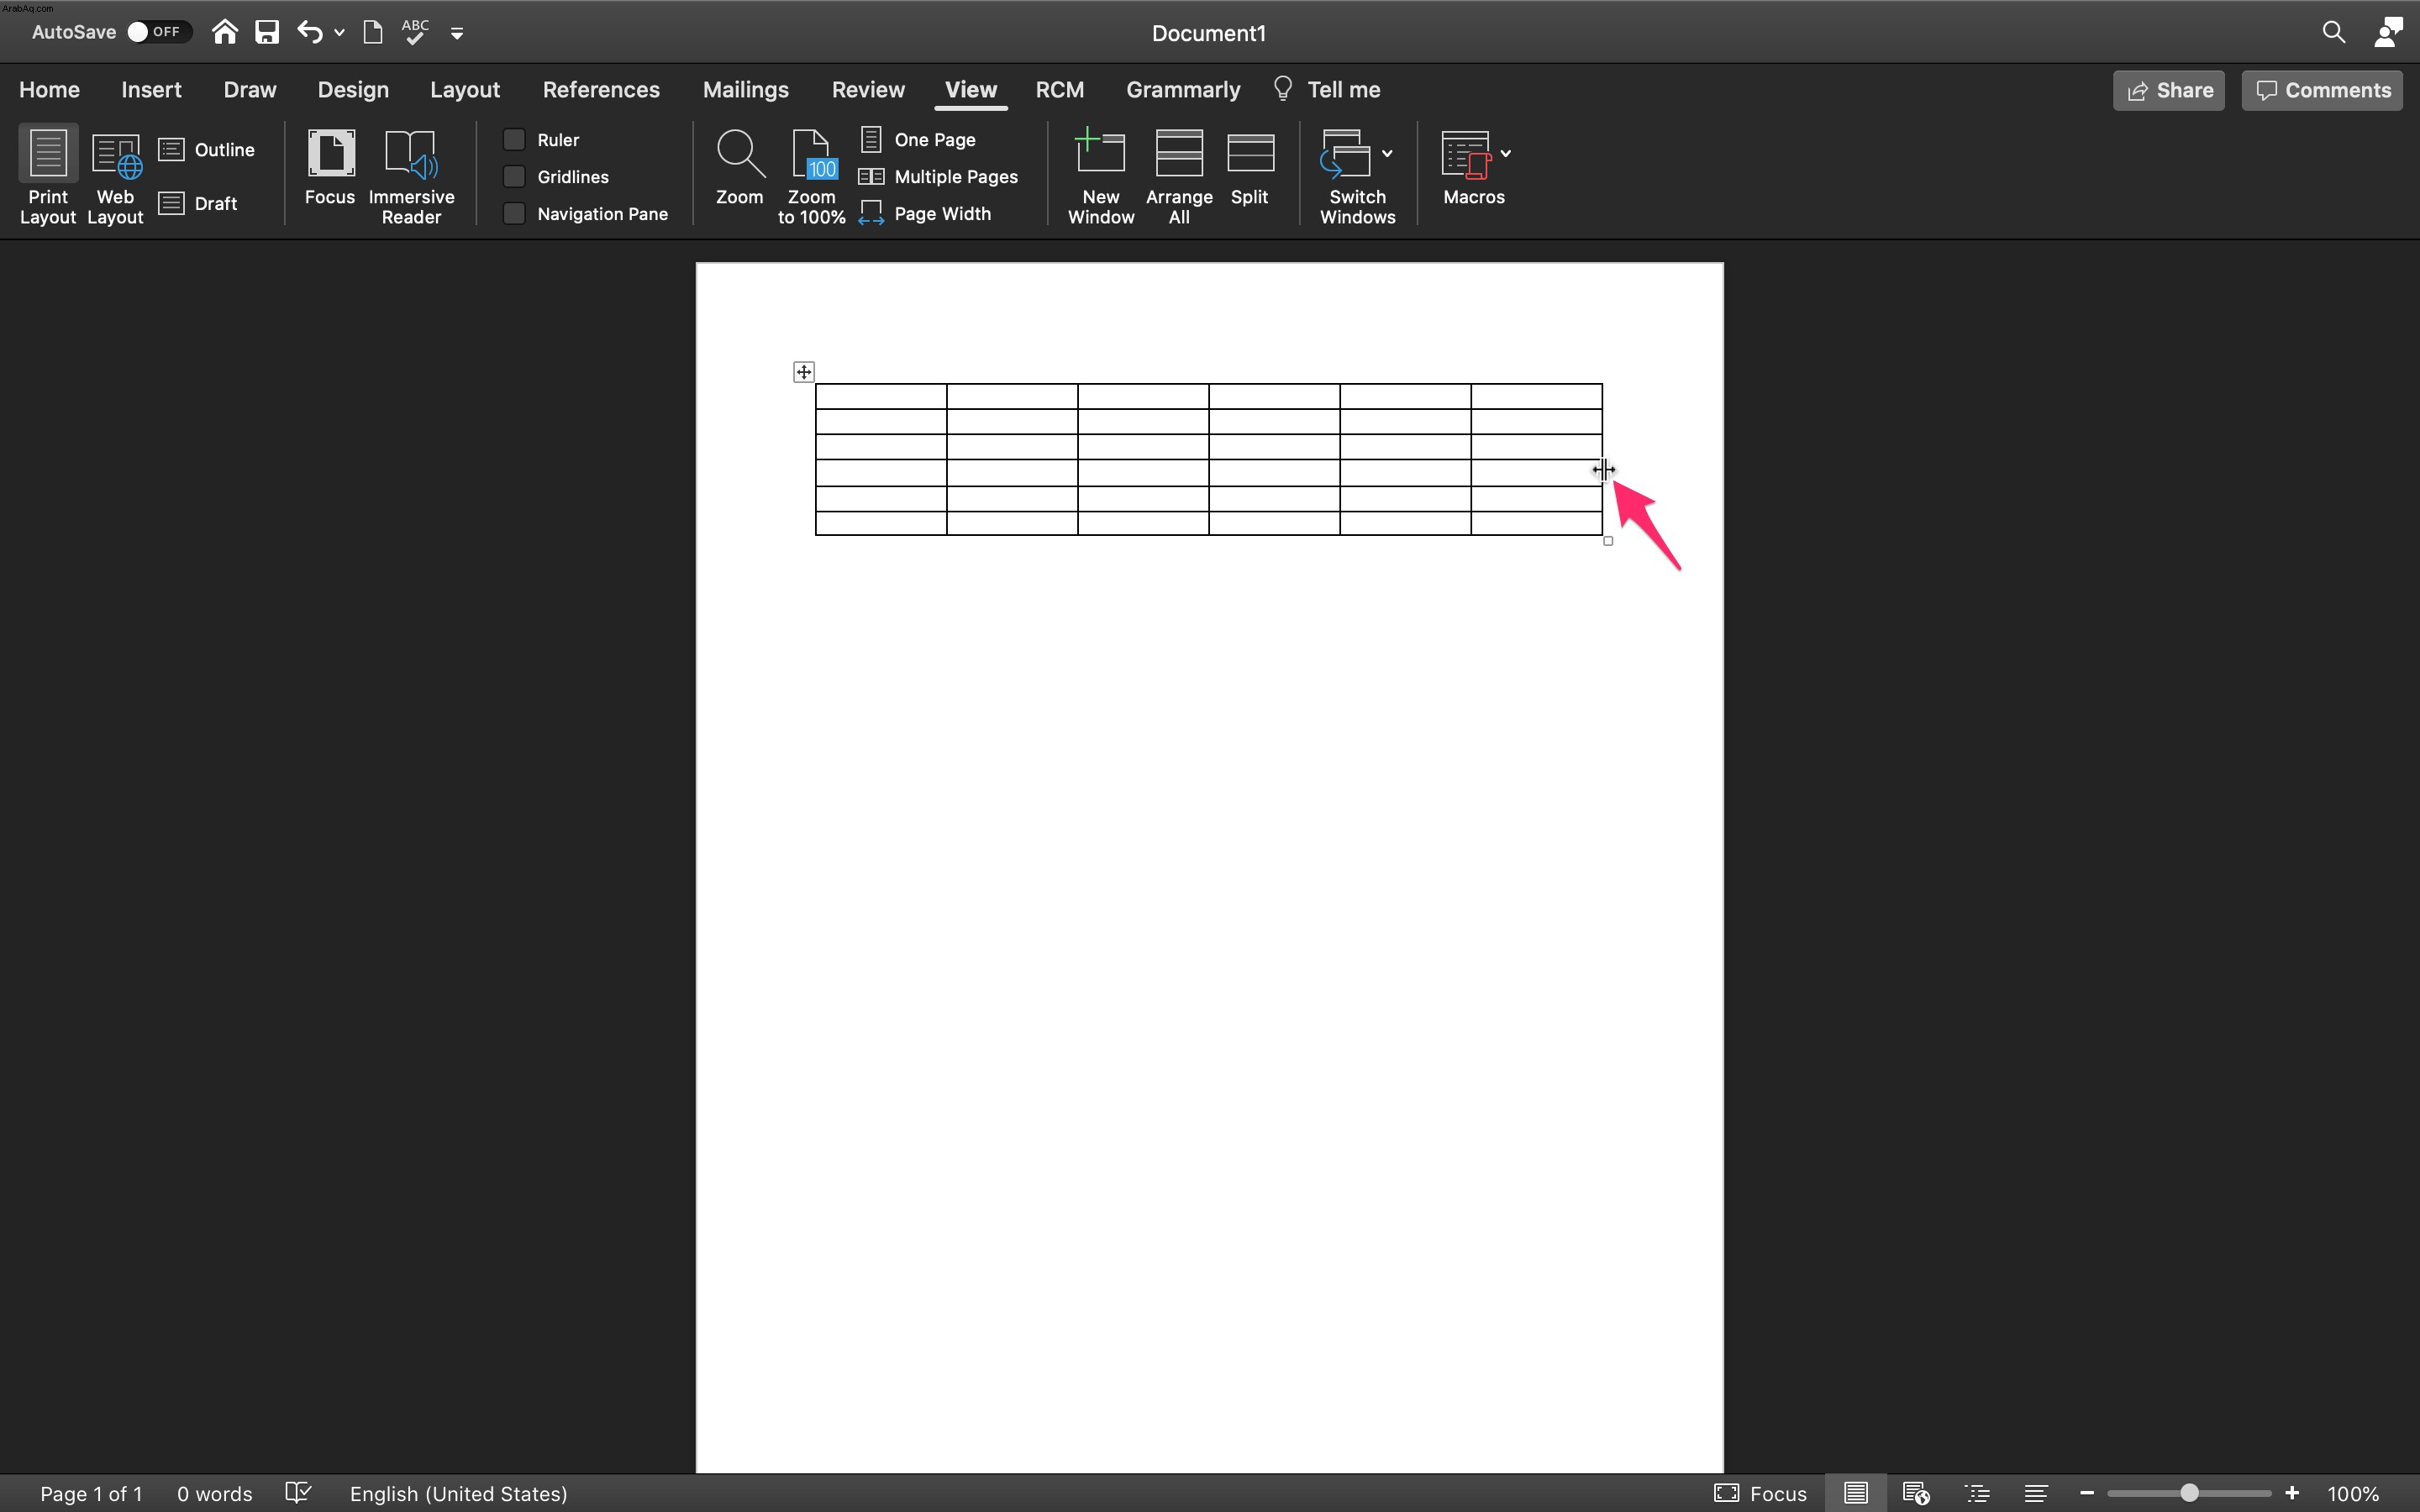
Task: Open the Comments button
Action: (x=2322, y=90)
